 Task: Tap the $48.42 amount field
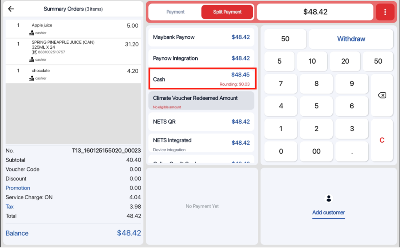point(315,12)
